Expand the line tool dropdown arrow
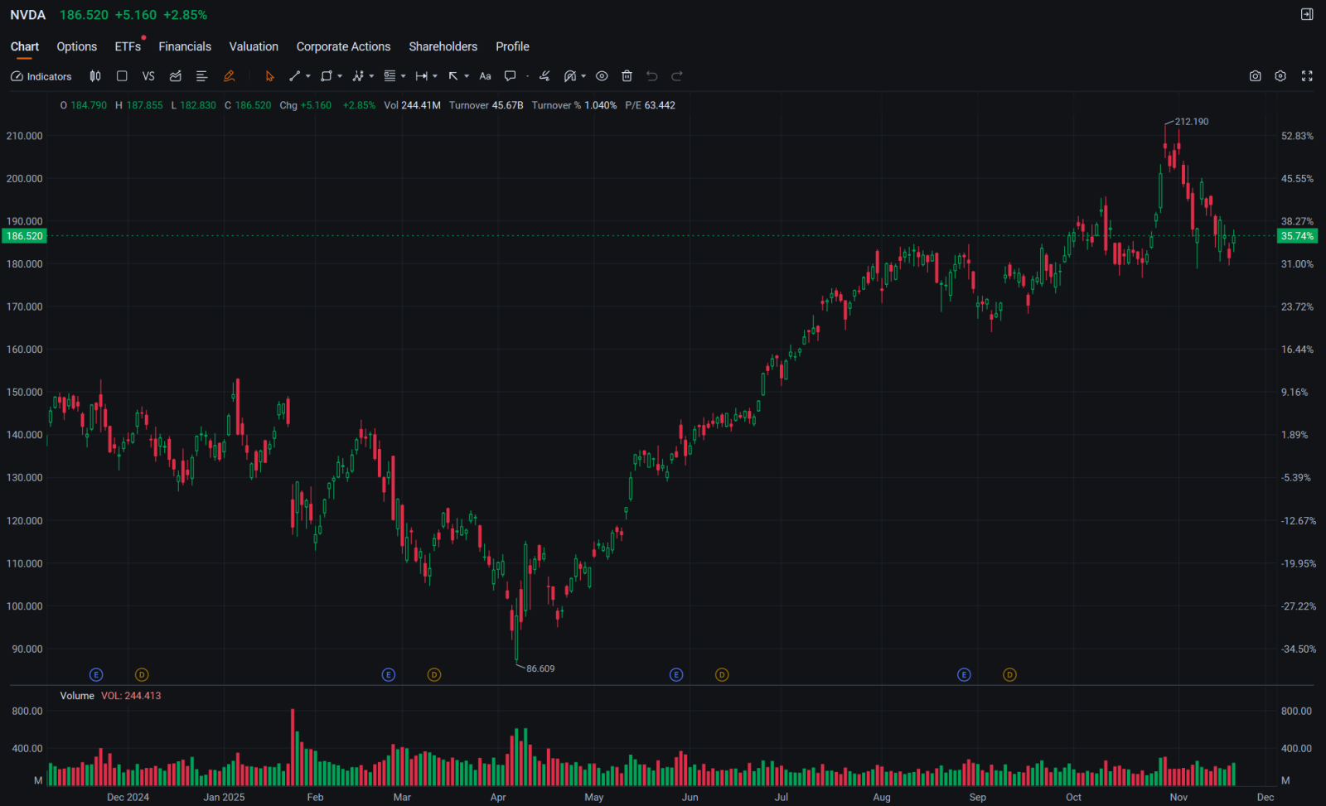The image size is (1326, 806). point(308,76)
